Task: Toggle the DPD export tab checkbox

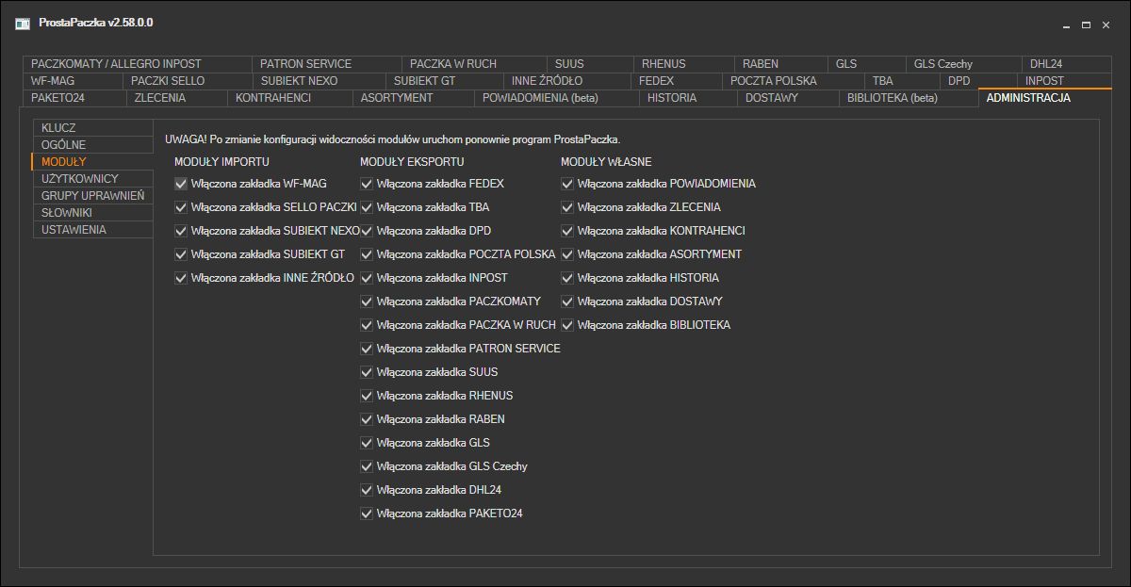Action: click(367, 231)
